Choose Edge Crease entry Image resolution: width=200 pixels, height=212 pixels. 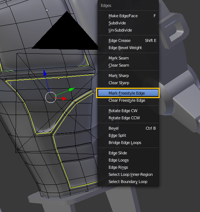click(x=128, y=40)
